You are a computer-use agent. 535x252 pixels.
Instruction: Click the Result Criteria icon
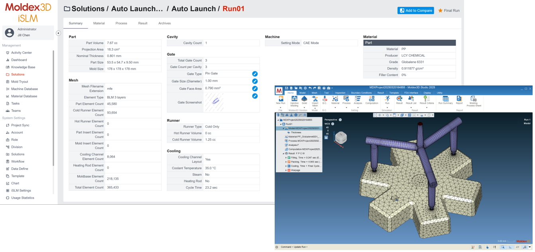(427, 99)
